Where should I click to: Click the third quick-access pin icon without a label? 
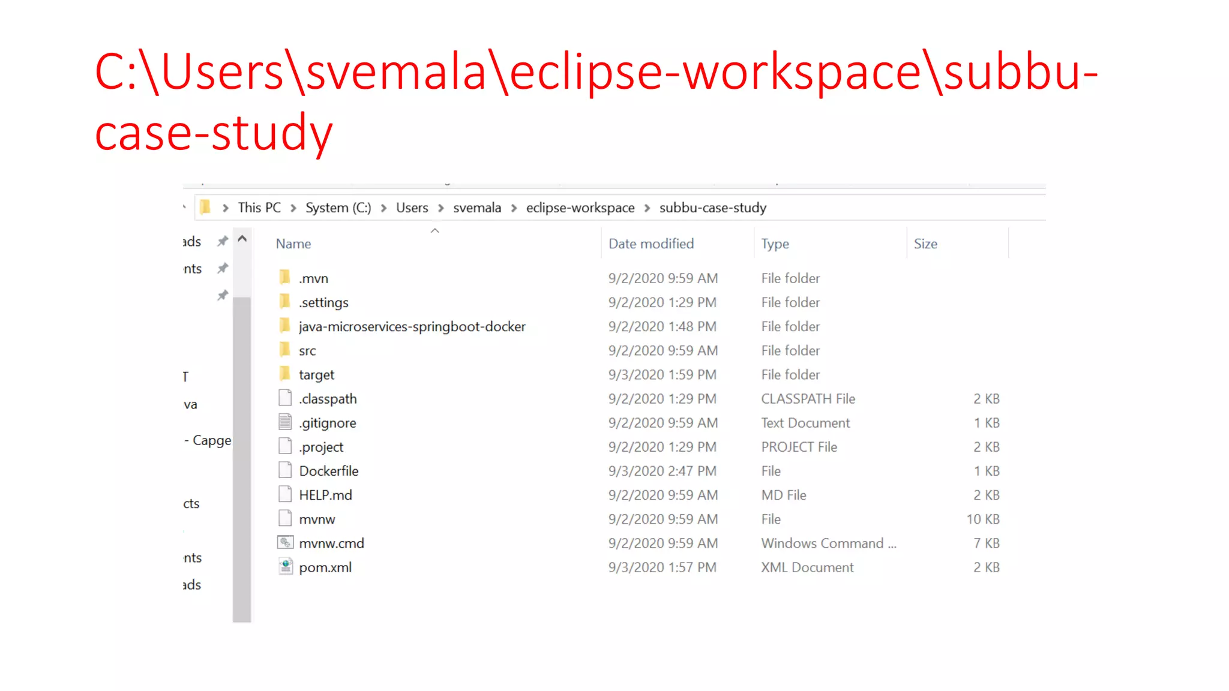click(223, 295)
